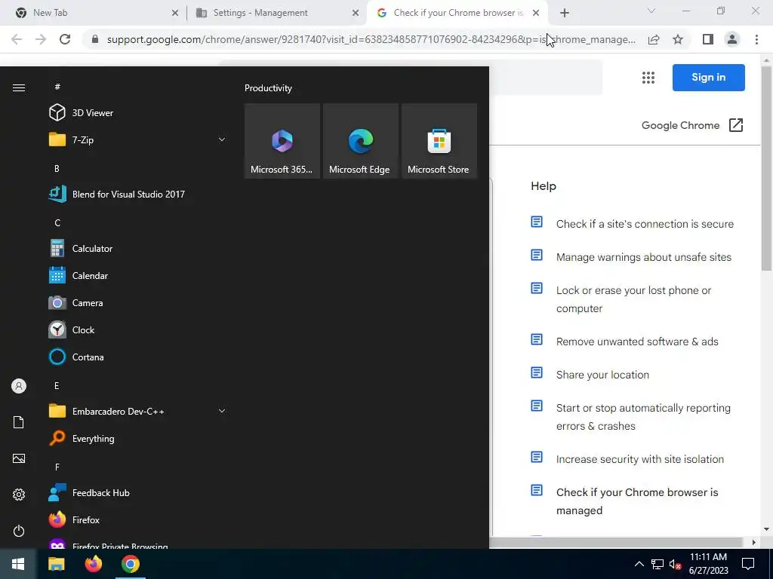Open a new Chrome tab
773x579 pixels.
pos(565,13)
